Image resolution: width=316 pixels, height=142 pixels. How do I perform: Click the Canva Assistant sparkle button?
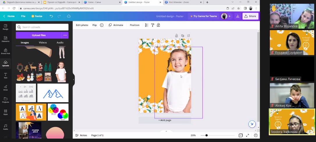tap(252, 124)
